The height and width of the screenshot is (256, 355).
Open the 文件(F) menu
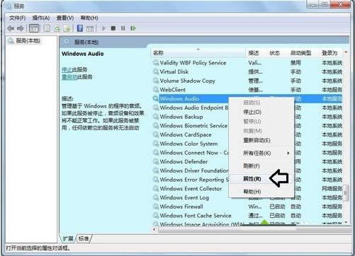tap(17, 18)
